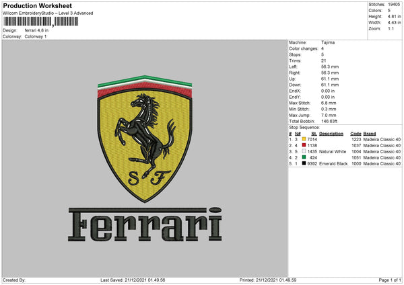Click the 'Emerald Black' description text
The width and height of the screenshot is (404, 285).
coord(333,164)
